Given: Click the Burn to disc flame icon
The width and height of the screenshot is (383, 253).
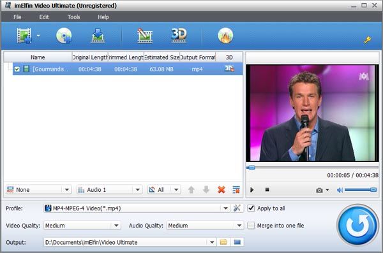Looking at the screenshot, I should pos(225,36).
